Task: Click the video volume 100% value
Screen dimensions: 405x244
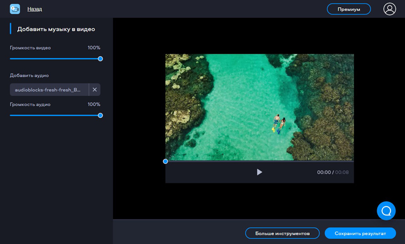Action: (x=94, y=48)
